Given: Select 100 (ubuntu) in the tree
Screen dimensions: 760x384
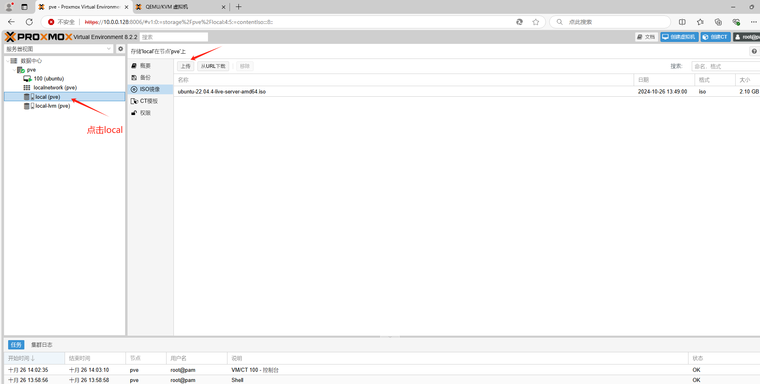Looking at the screenshot, I should (49, 79).
